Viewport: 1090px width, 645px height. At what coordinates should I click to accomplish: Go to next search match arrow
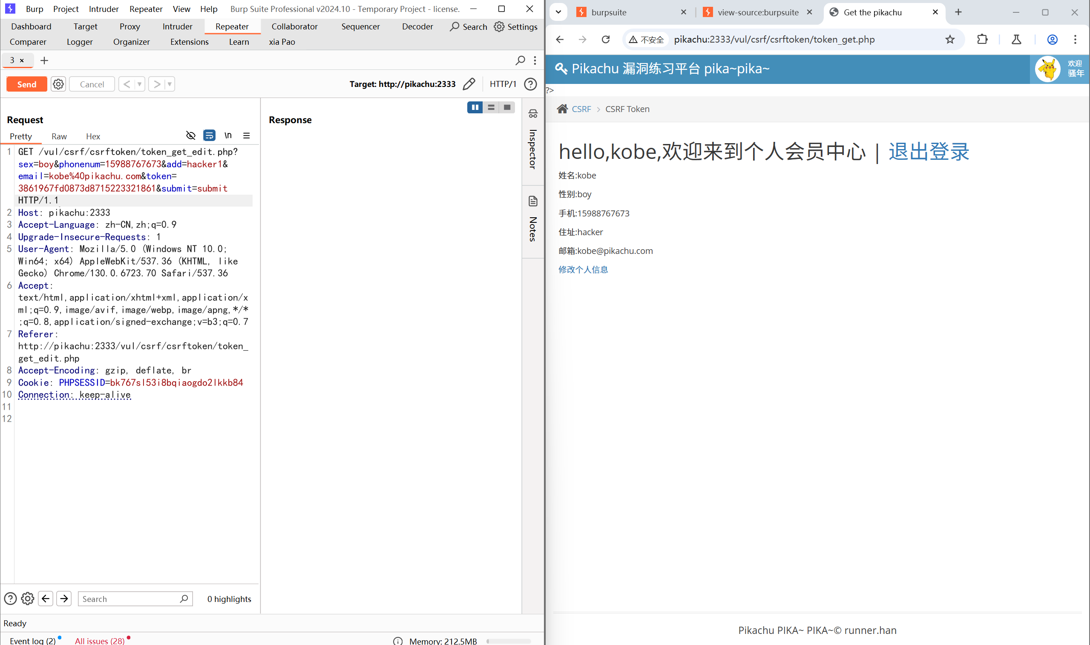coord(64,599)
